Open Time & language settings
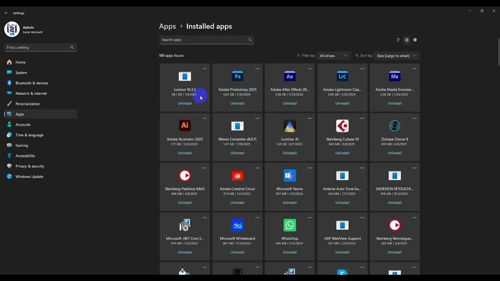This screenshot has width=500, height=281. [x=41, y=135]
